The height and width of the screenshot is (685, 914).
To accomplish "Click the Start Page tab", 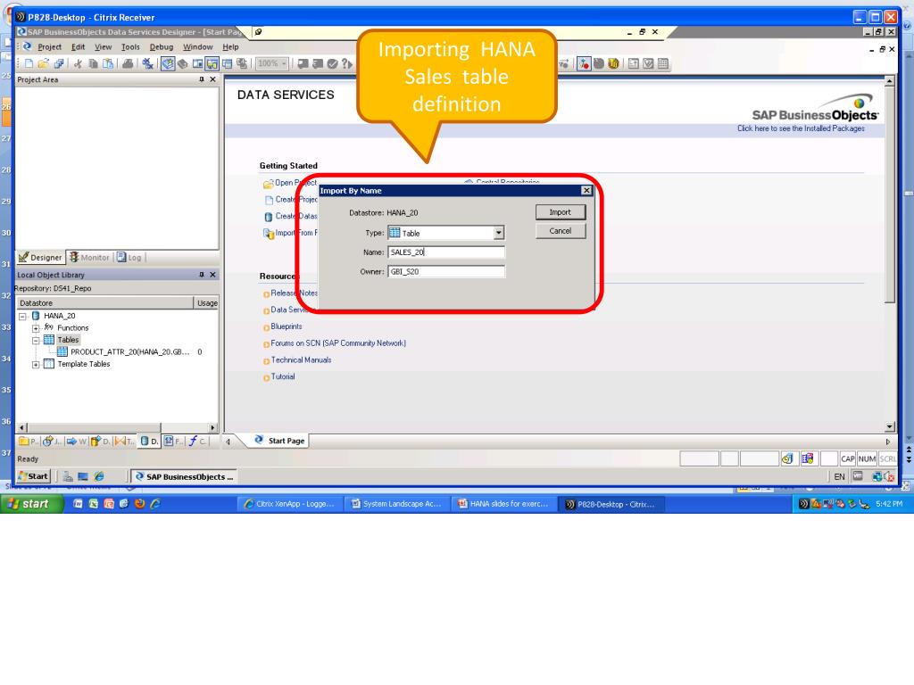I will click(x=279, y=441).
